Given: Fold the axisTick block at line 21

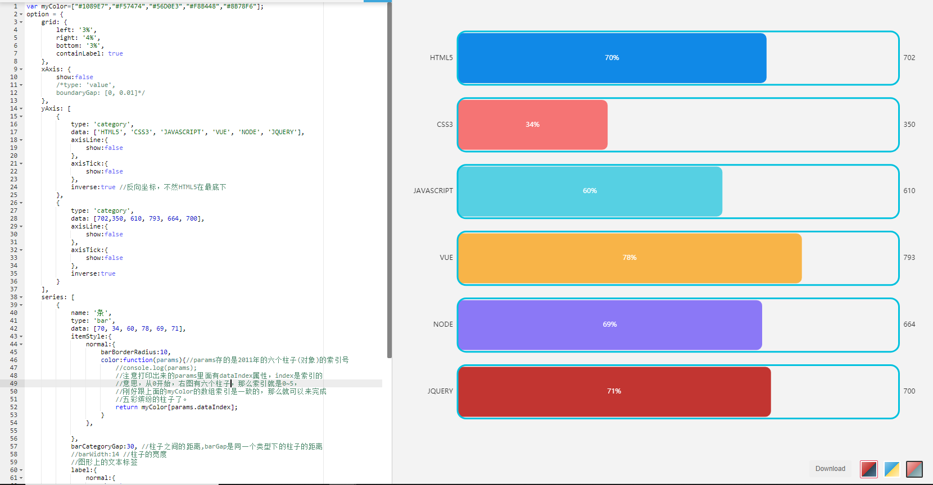Looking at the screenshot, I should pos(21,164).
